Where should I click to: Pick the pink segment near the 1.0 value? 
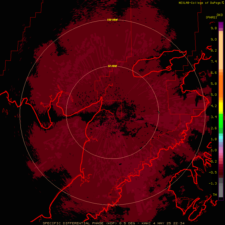[221, 151]
